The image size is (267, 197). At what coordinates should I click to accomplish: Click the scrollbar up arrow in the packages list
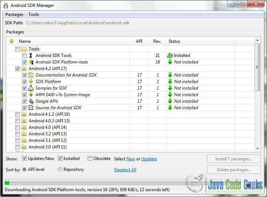click(x=258, y=40)
